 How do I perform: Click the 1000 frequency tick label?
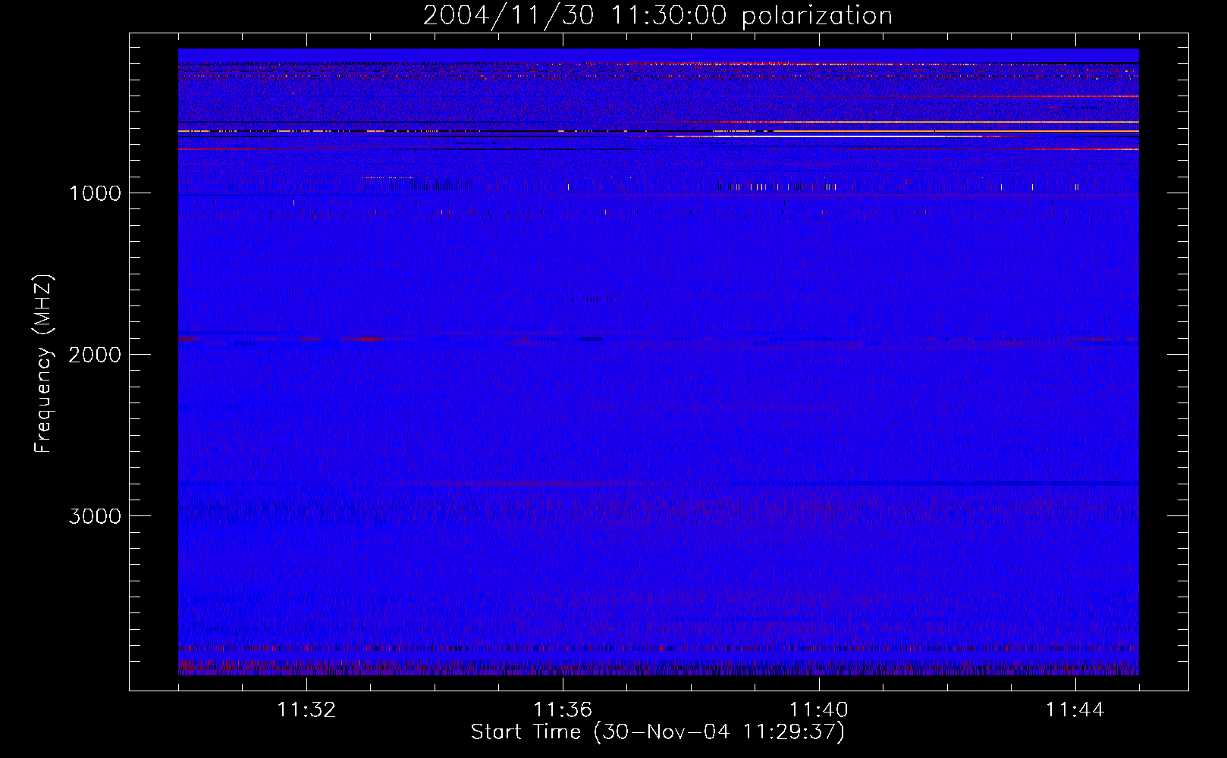coord(95,193)
